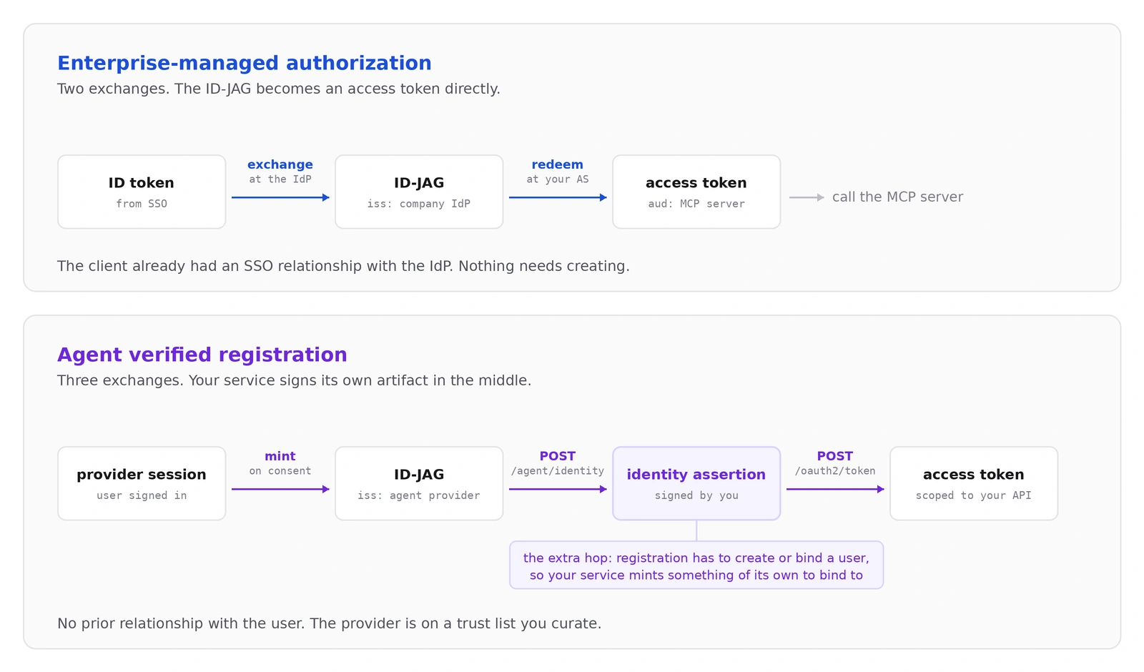The image size is (1144, 672).
Task: Click the 'POST /oauth2/token' label
Action: click(x=835, y=463)
